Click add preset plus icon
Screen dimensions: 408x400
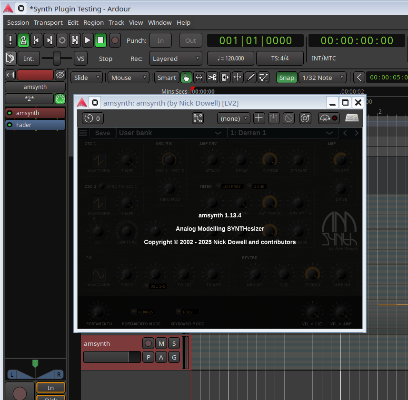pyautogui.click(x=259, y=118)
